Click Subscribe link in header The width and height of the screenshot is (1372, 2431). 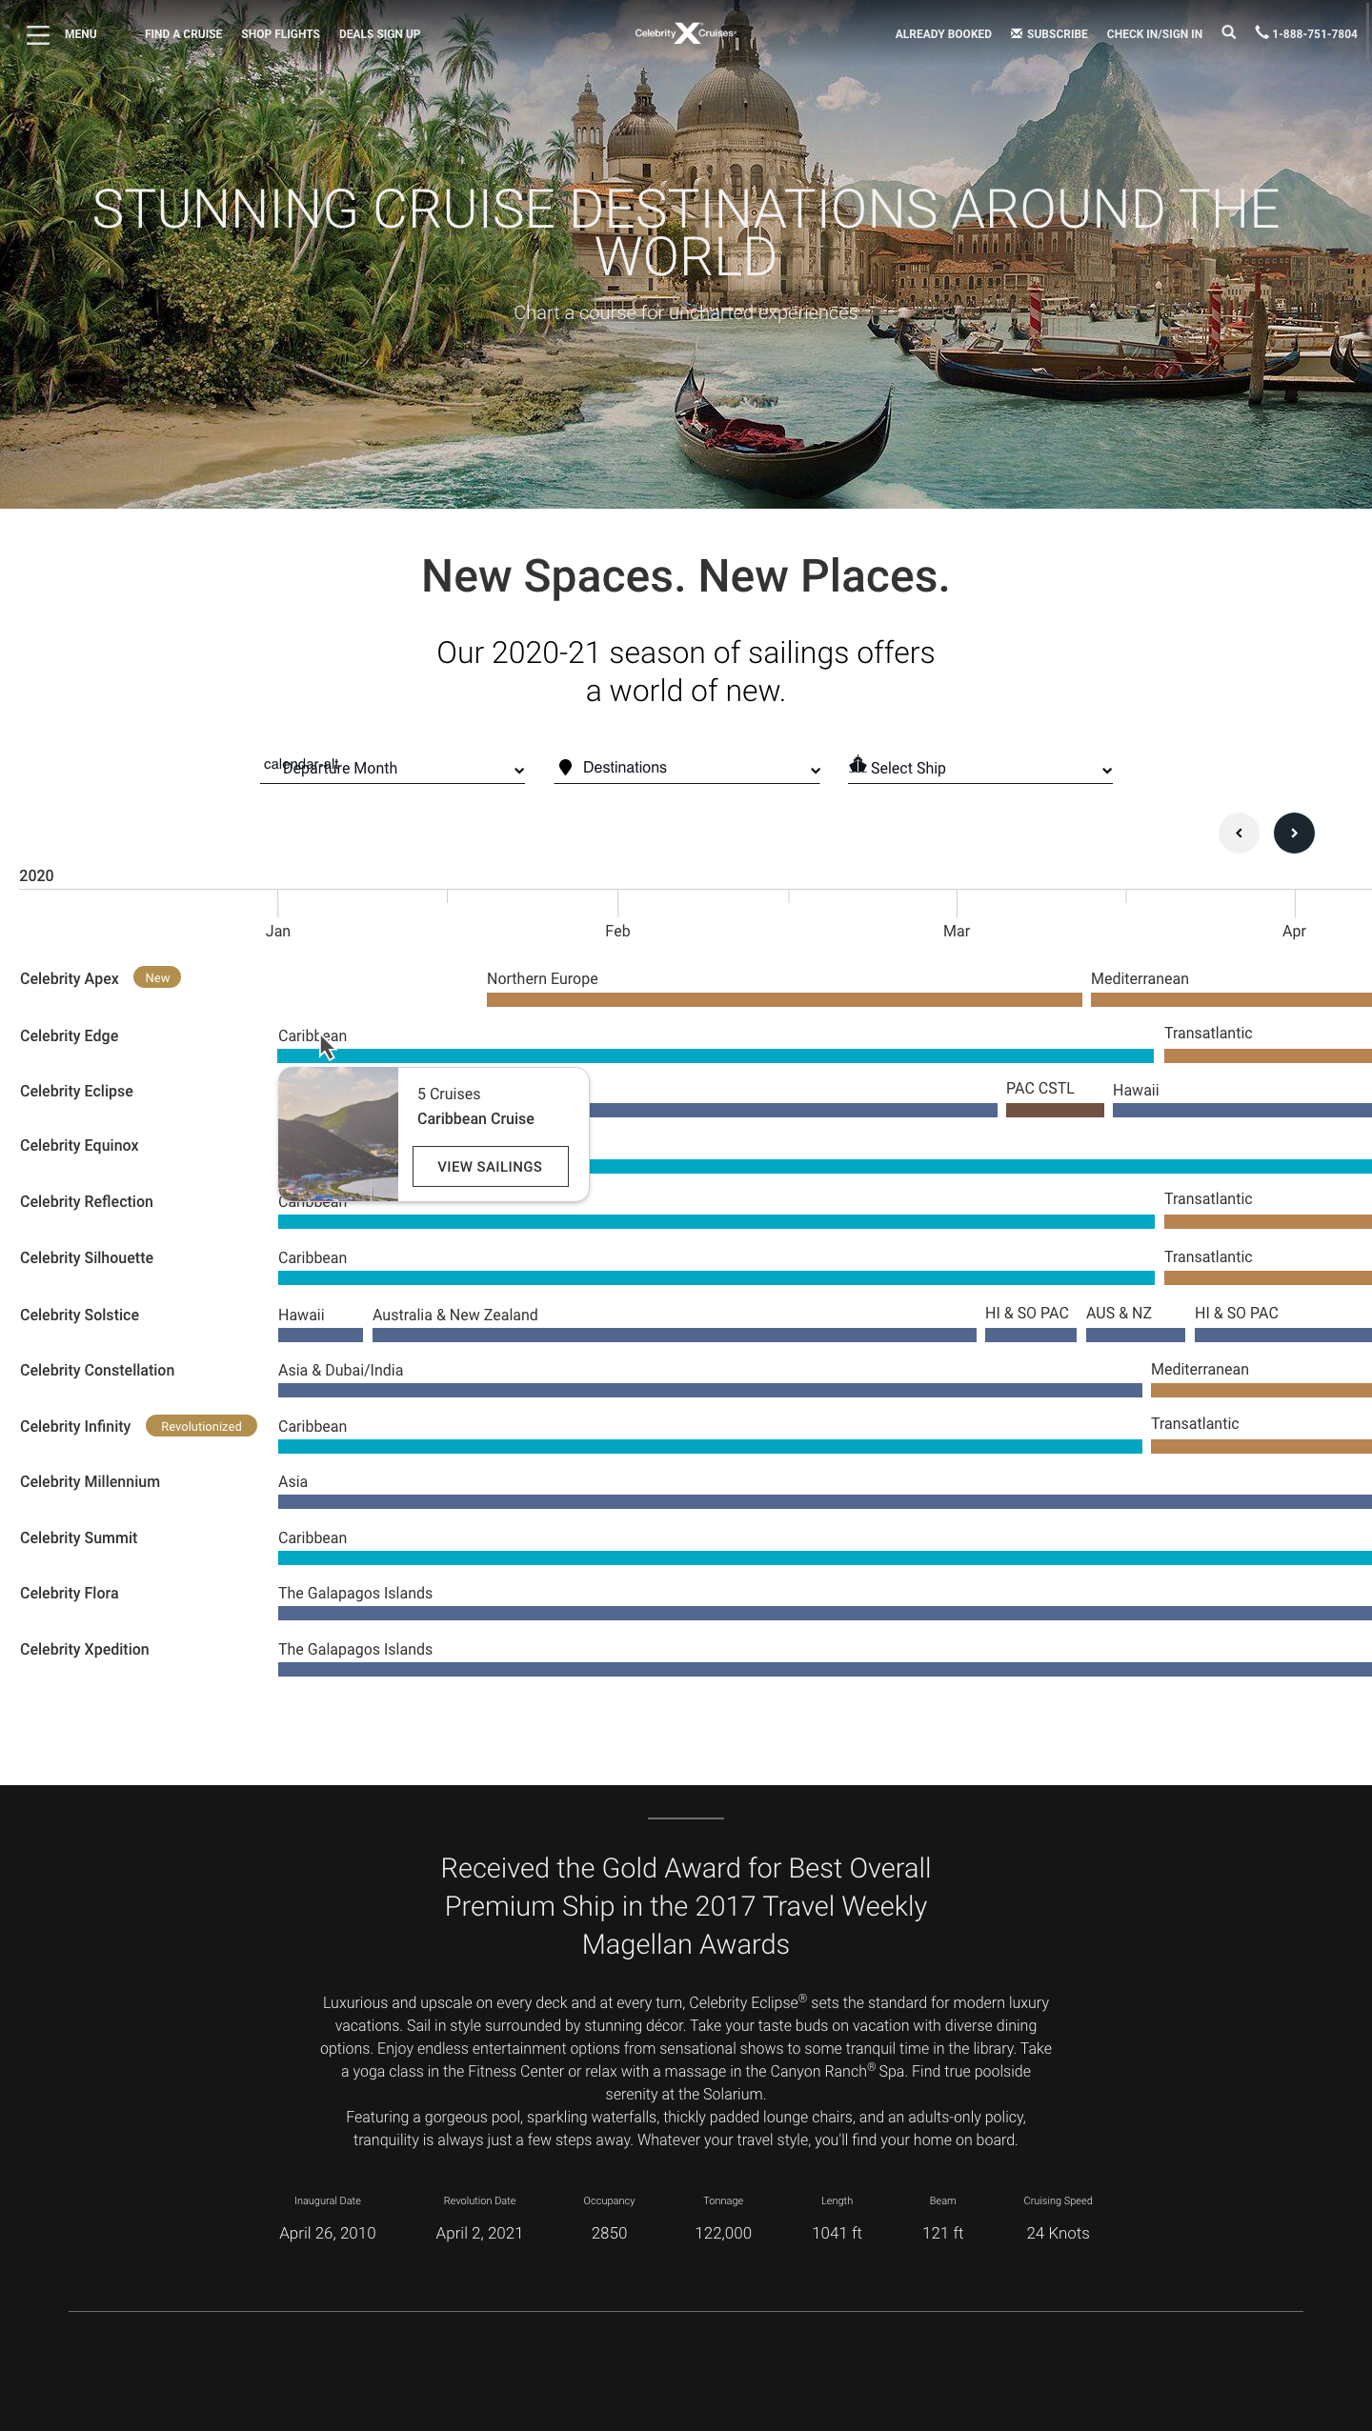1057,34
